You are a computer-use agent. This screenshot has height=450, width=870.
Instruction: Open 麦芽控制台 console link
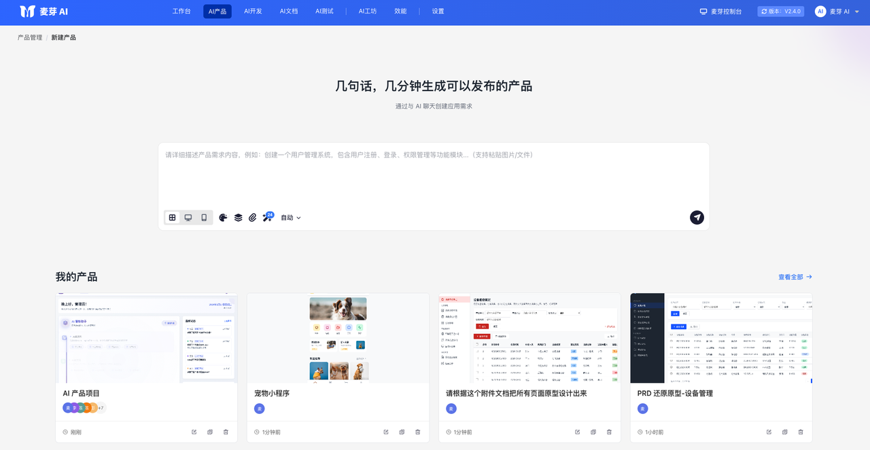pyautogui.click(x=721, y=12)
